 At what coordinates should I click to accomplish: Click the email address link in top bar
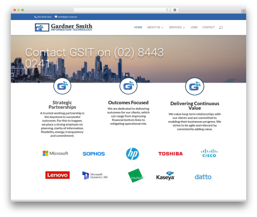[x=67, y=17]
